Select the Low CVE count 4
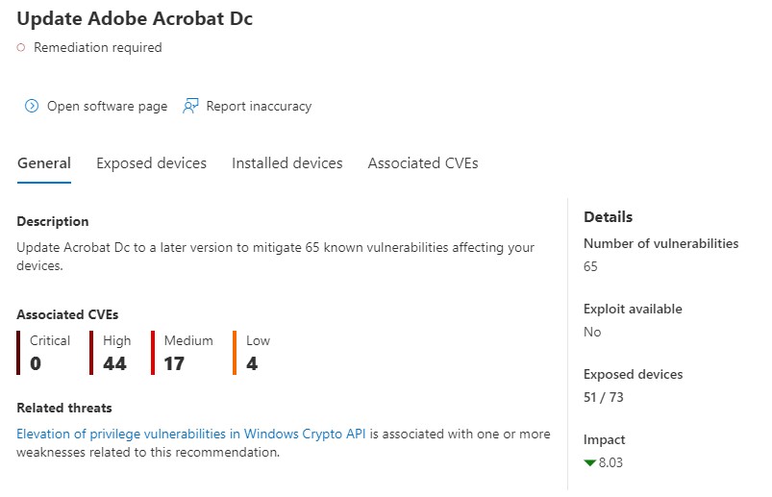 point(252,363)
